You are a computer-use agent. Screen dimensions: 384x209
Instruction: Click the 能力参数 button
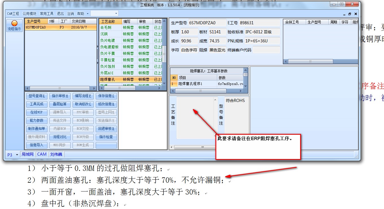(37, 121)
